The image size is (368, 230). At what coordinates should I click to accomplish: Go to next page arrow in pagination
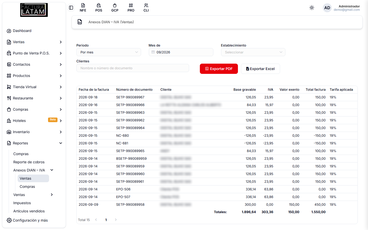[x=116, y=220]
